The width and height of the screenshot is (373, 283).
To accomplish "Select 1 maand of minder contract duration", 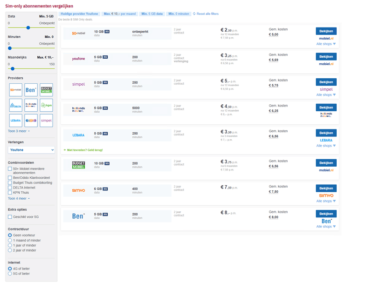I will pyautogui.click(x=10, y=240).
